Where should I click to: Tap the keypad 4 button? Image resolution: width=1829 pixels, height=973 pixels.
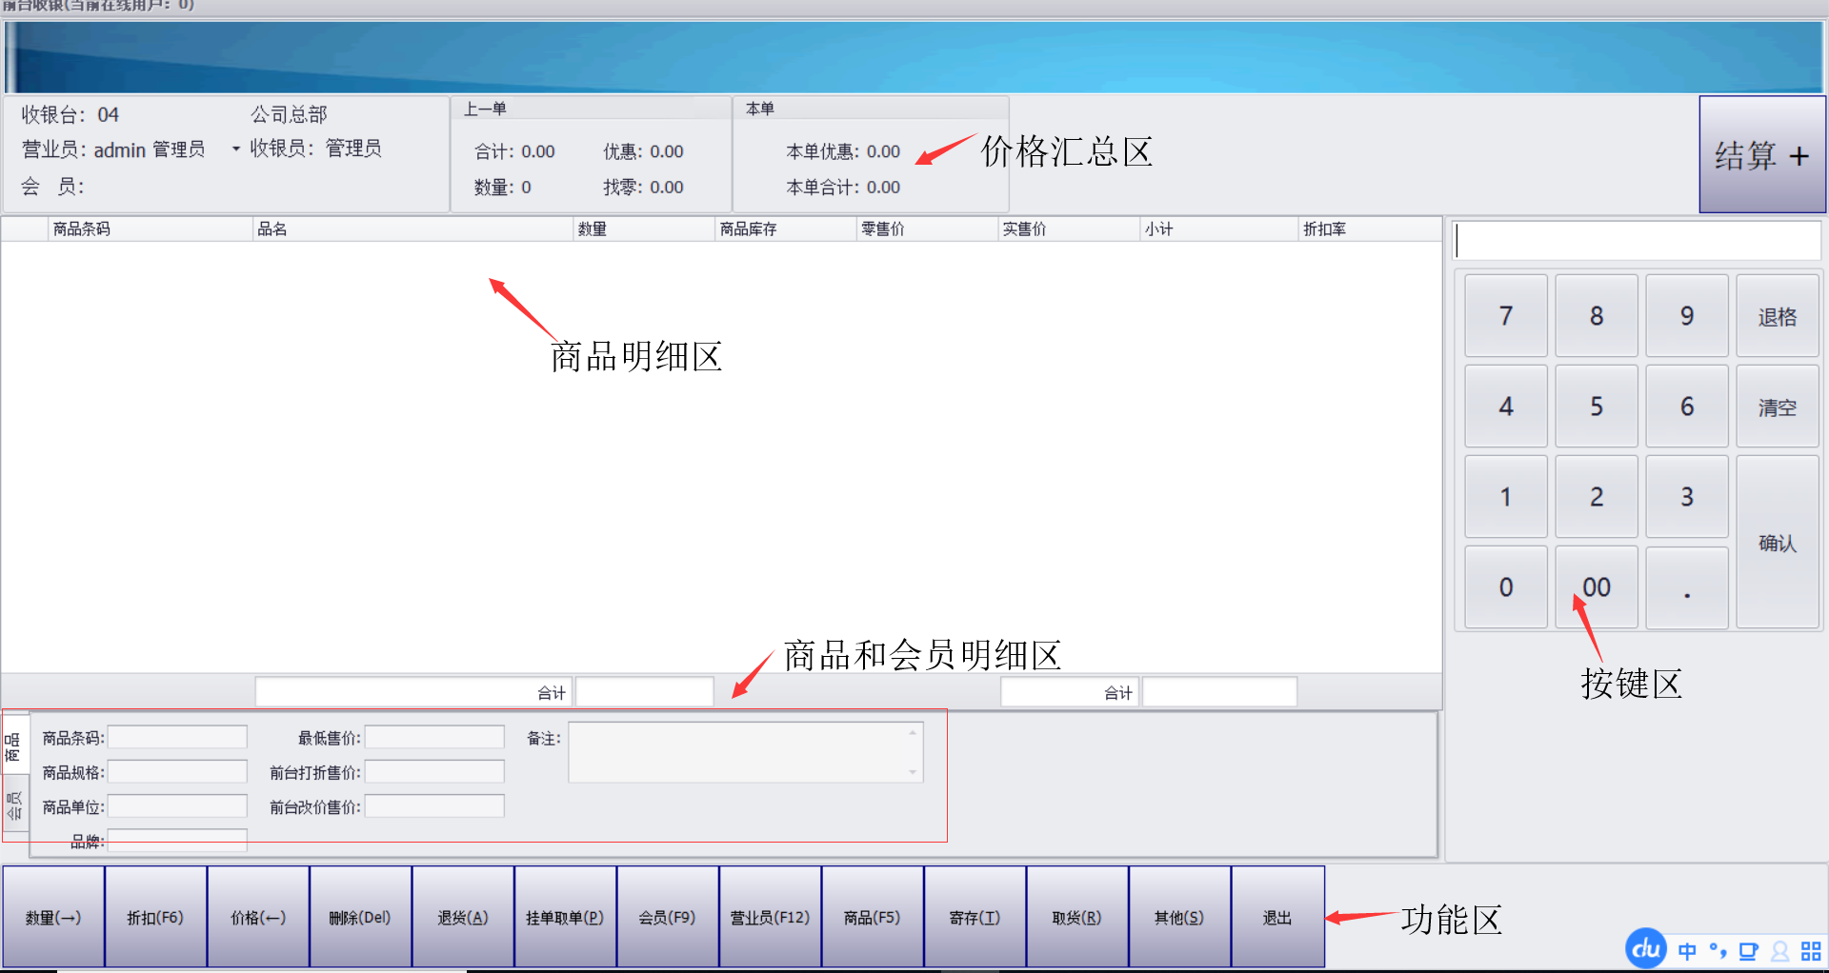(1506, 407)
